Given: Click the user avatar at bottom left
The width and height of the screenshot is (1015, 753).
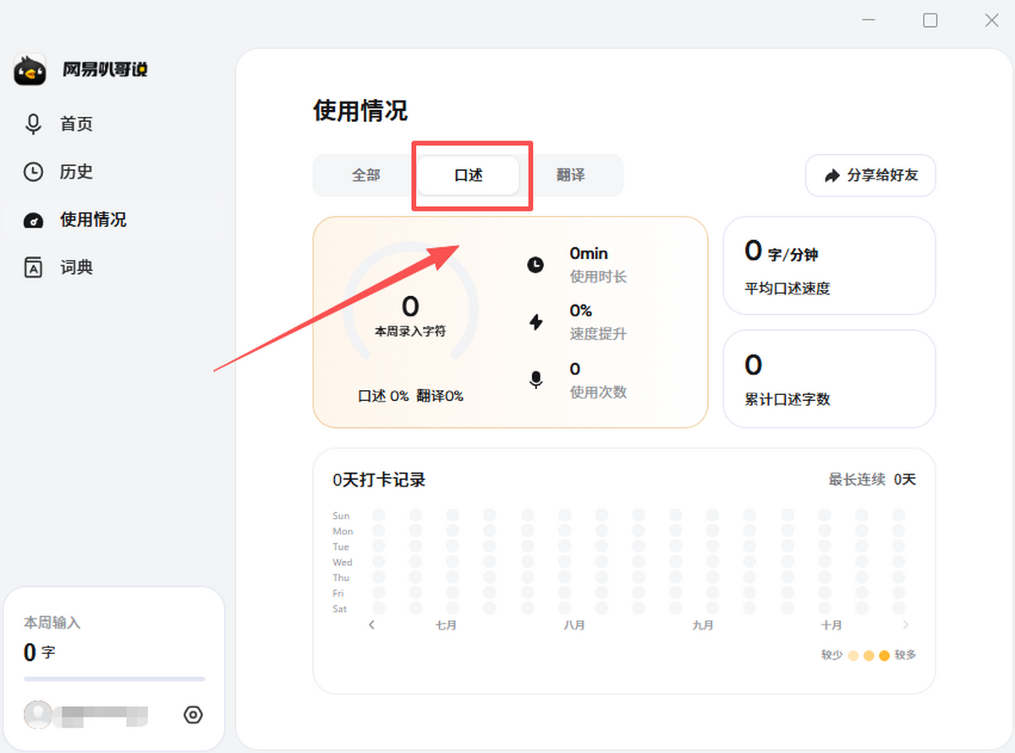Looking at the screenshot, I should 38,715.
